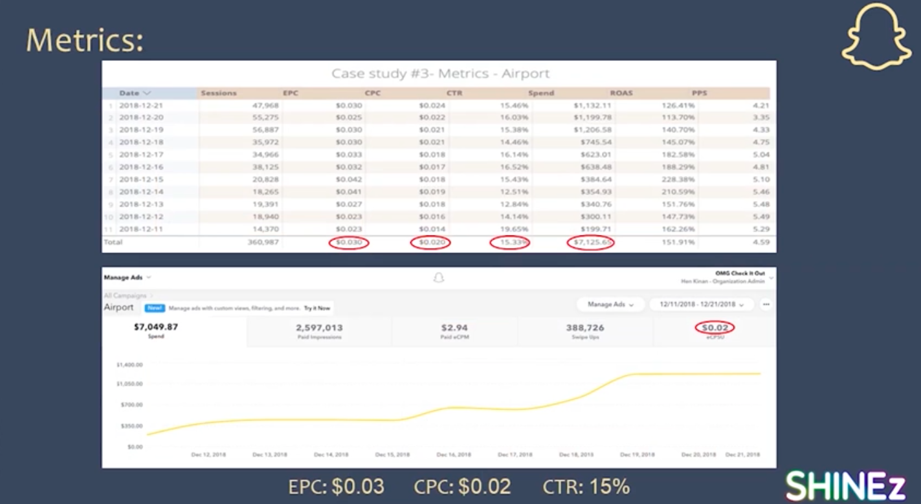Click the CTR: 15% summary text
This screenshot has width=921, height=504.
point(586,487)
